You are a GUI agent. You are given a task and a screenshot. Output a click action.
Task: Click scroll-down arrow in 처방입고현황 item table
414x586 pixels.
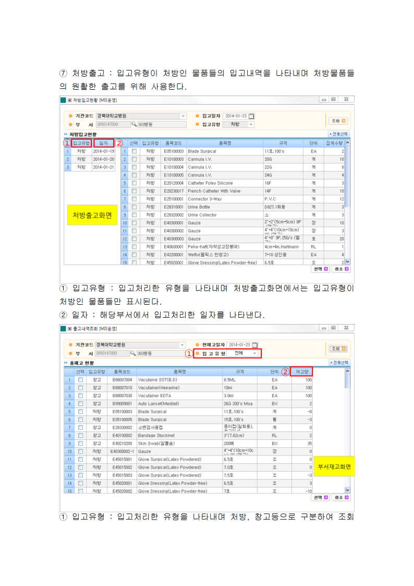click(348, 262)
